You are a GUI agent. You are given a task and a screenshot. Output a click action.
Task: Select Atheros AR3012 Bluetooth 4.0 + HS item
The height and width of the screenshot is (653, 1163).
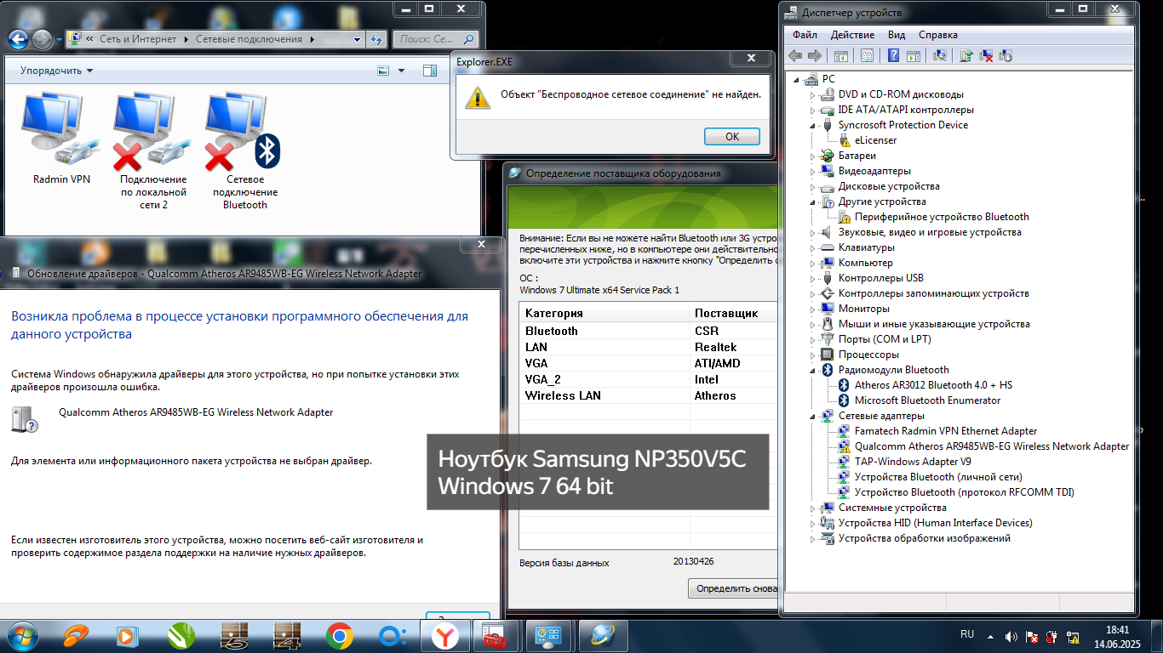tap(933, 385)
